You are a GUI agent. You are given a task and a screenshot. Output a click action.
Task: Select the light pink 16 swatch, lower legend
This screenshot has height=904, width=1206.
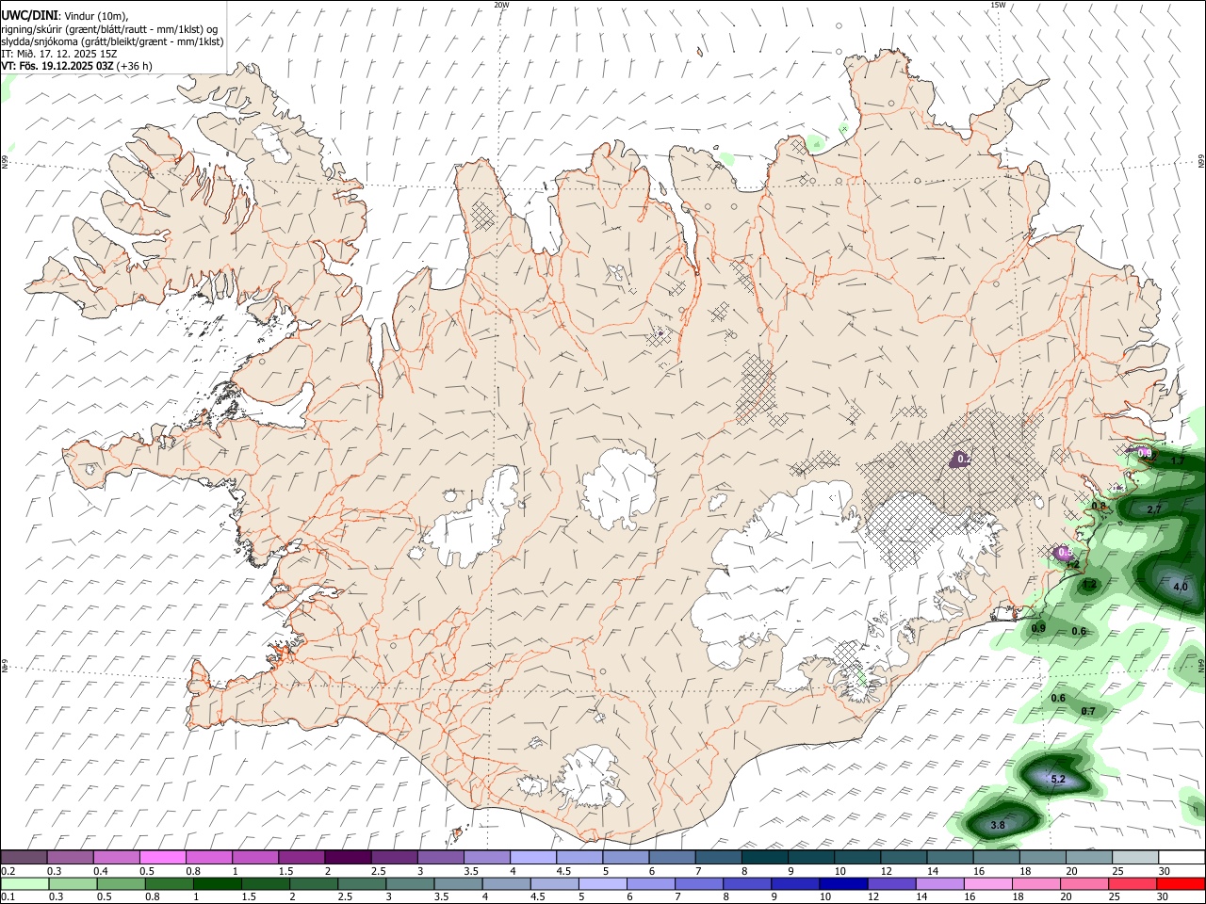coord(987,883)
